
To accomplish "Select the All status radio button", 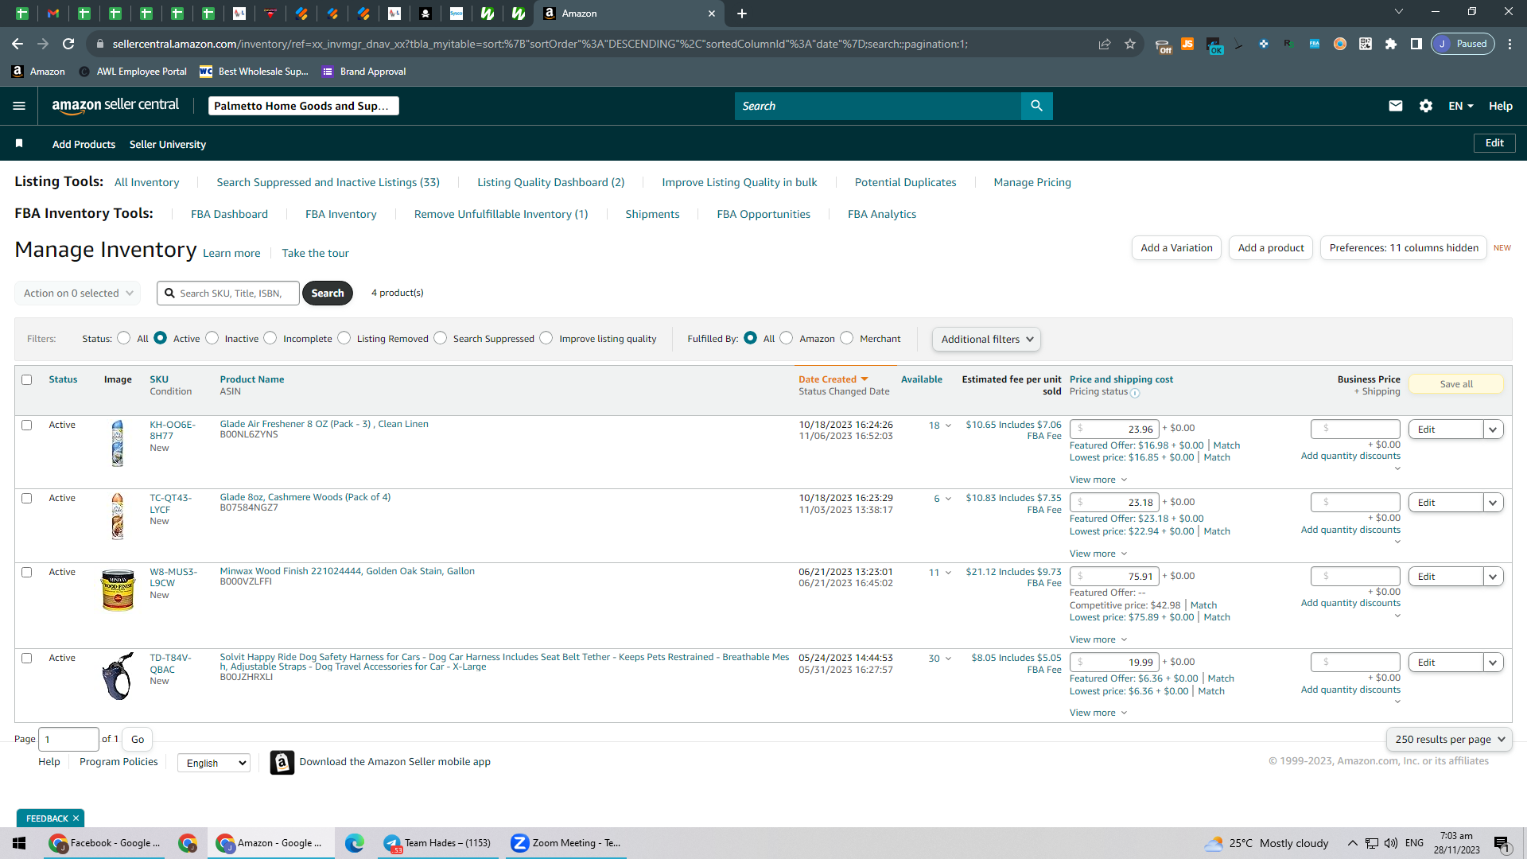I will click(123, 338).
